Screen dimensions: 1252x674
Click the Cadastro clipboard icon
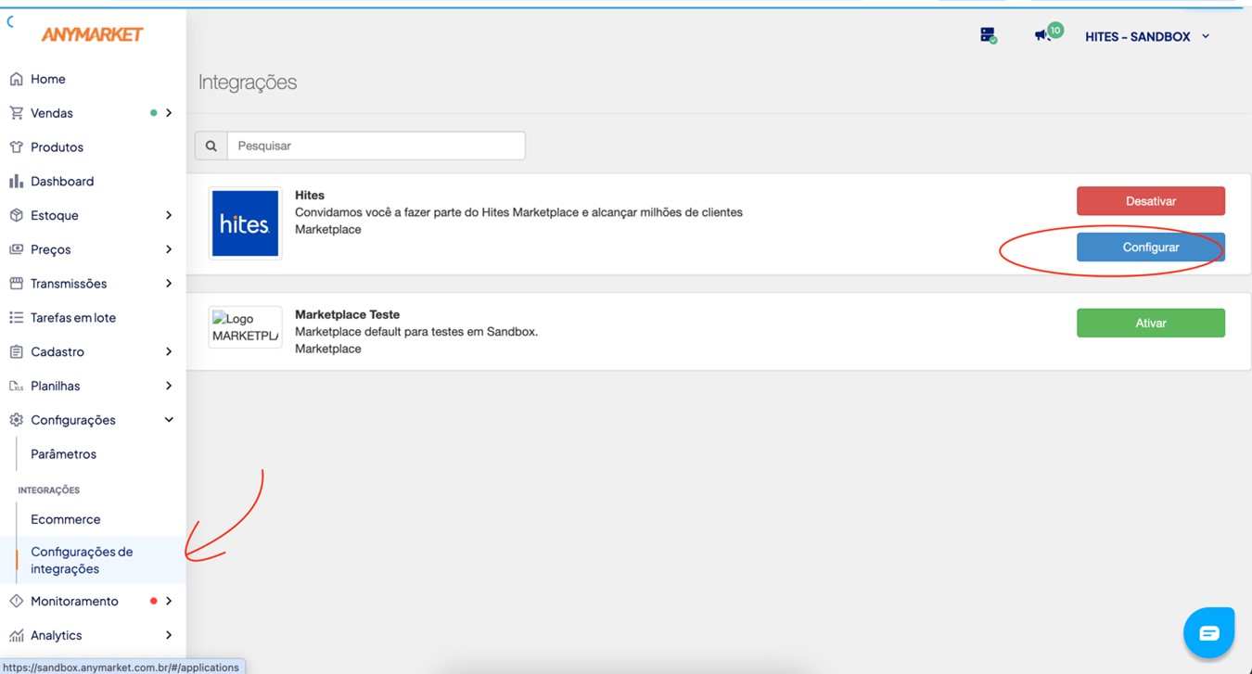coord(16,351)
